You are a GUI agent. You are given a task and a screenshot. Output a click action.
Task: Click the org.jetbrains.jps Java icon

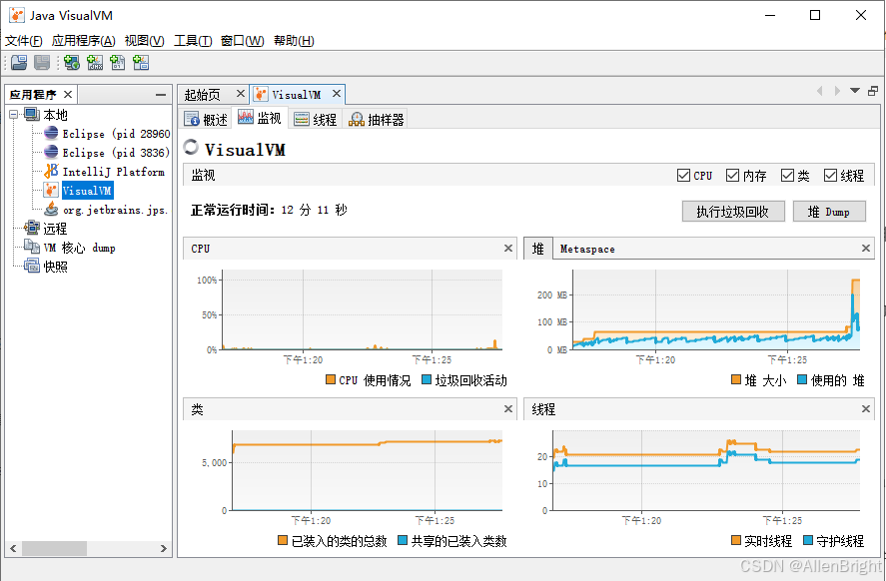click(x=51, y=209)
